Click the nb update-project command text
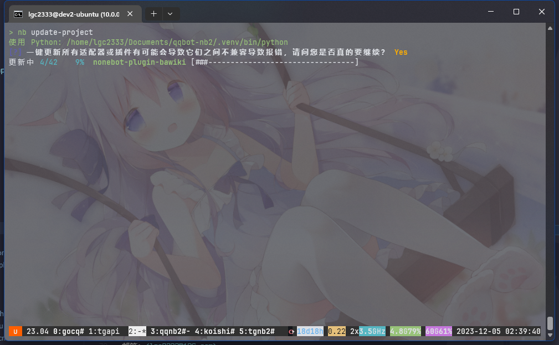 point(55,33)
